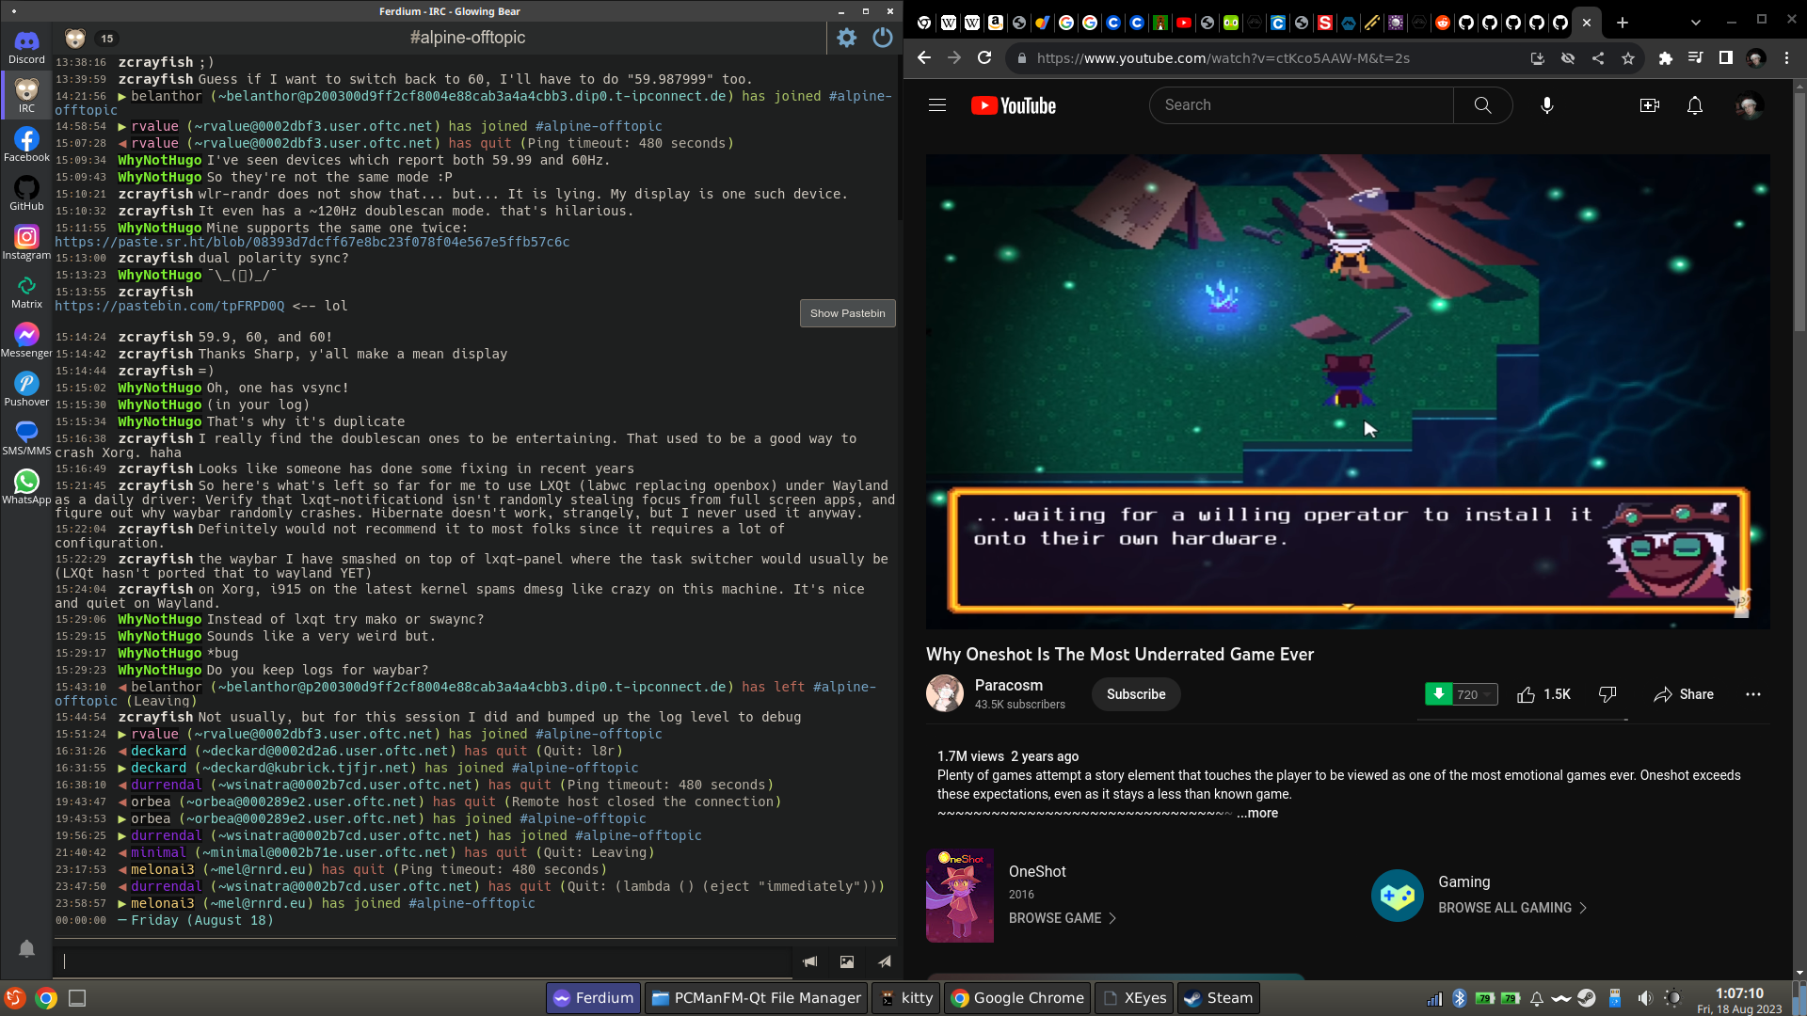1807x1016 pixels.
Task: Open YouTube notifications bell
Action: (x=1694, y=105)
